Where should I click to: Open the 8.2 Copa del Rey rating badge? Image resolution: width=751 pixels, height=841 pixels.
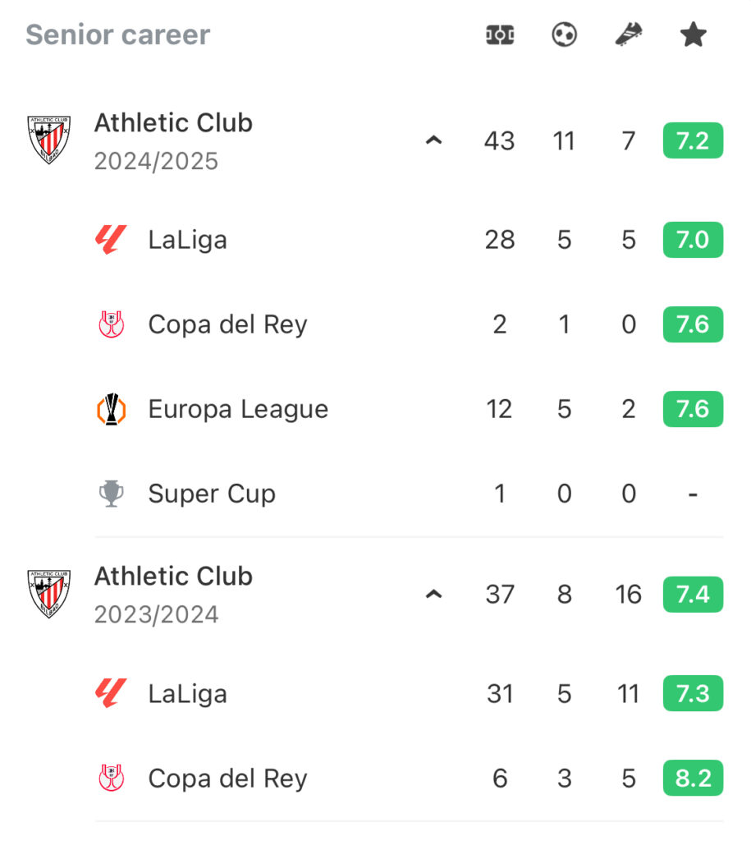[693, 778]
